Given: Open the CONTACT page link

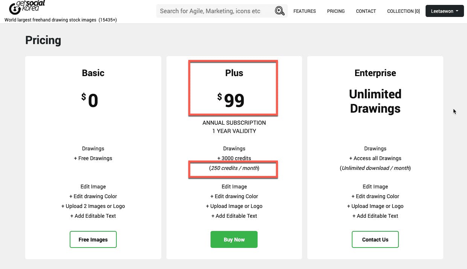Looking at the screenshot, I should pyautogui.click(x=366, y=11).
